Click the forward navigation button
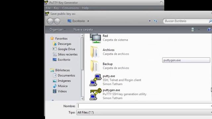Screen dimensions: 212x119 pos(57,21)
